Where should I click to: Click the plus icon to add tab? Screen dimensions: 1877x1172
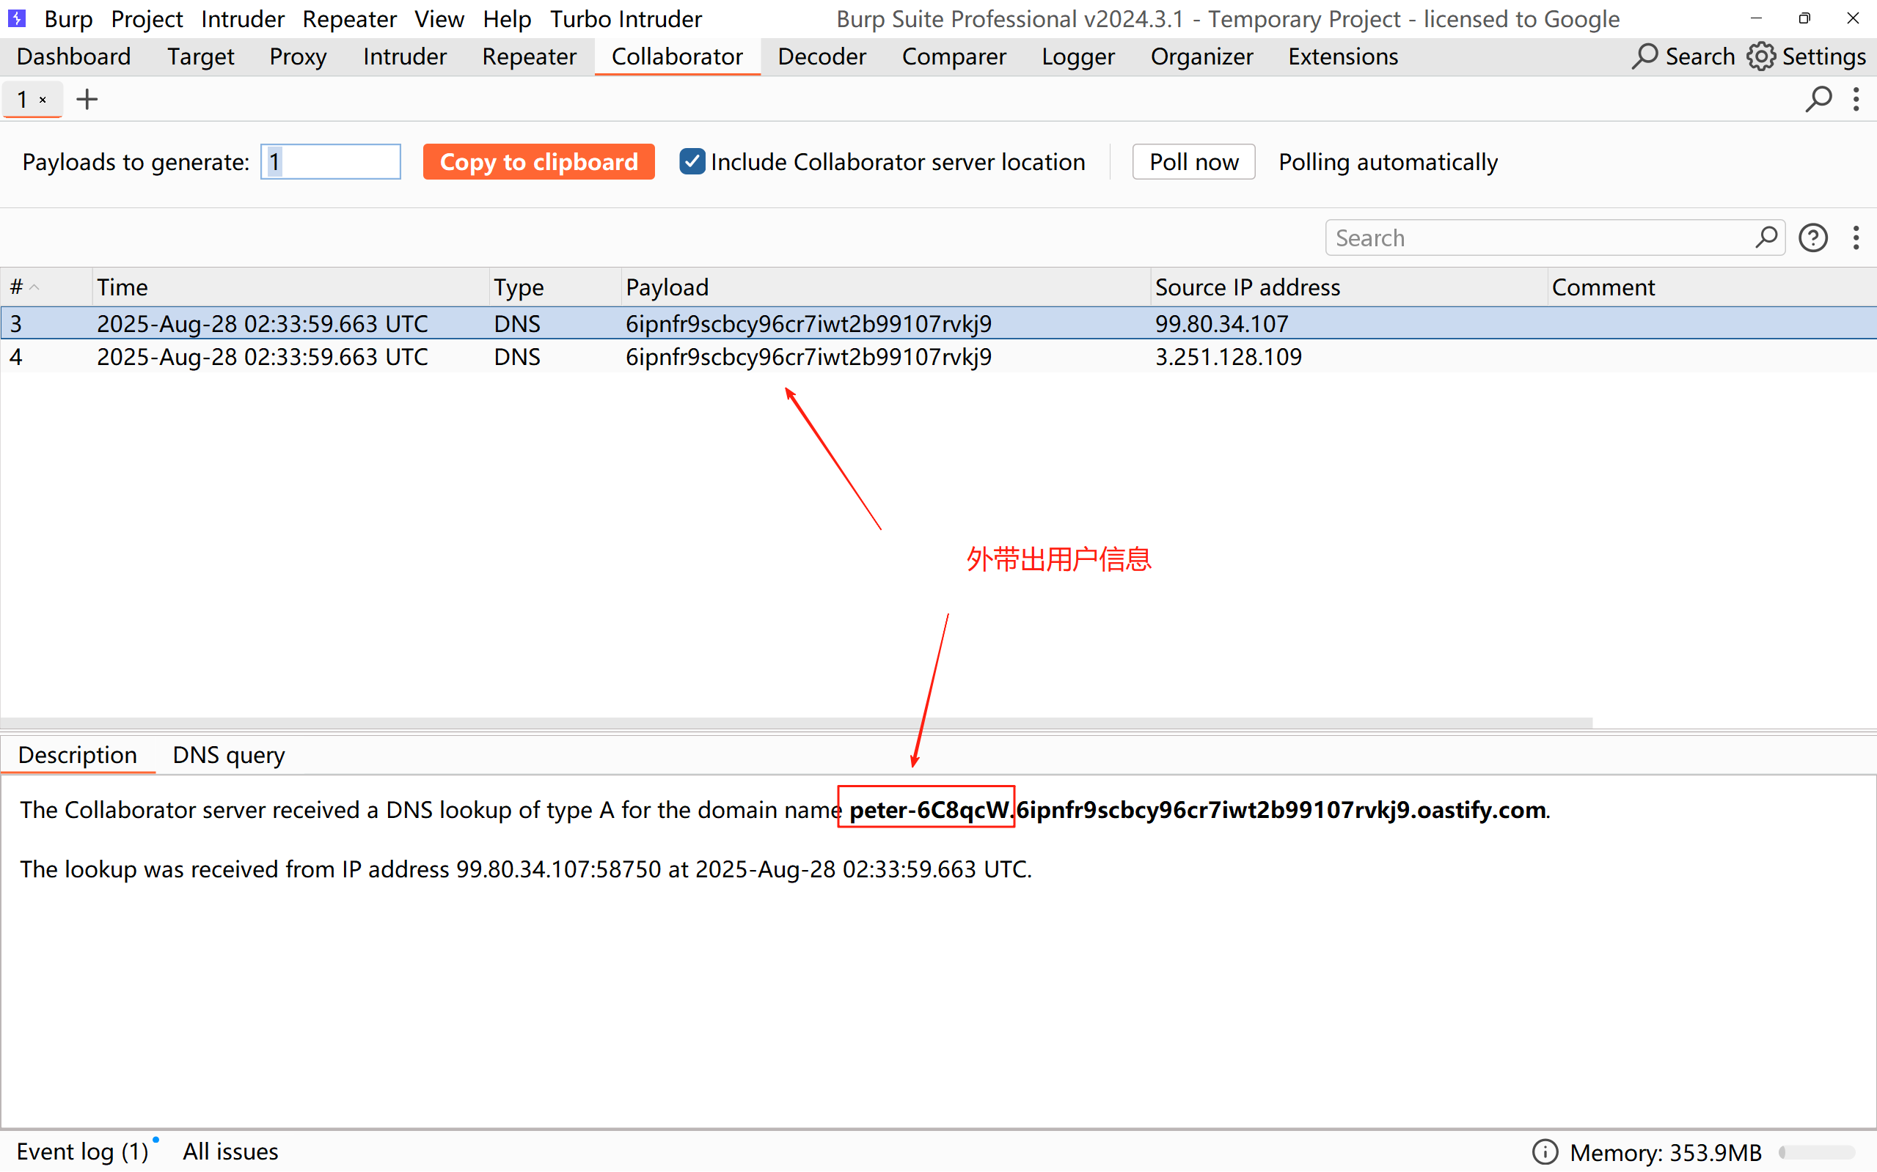87,99
